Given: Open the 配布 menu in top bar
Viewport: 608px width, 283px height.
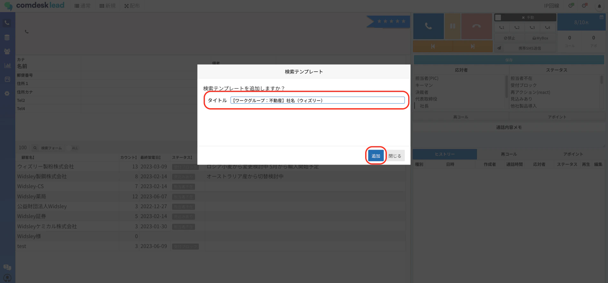Looking at the screenshot, I should click(x=132, y=6).
